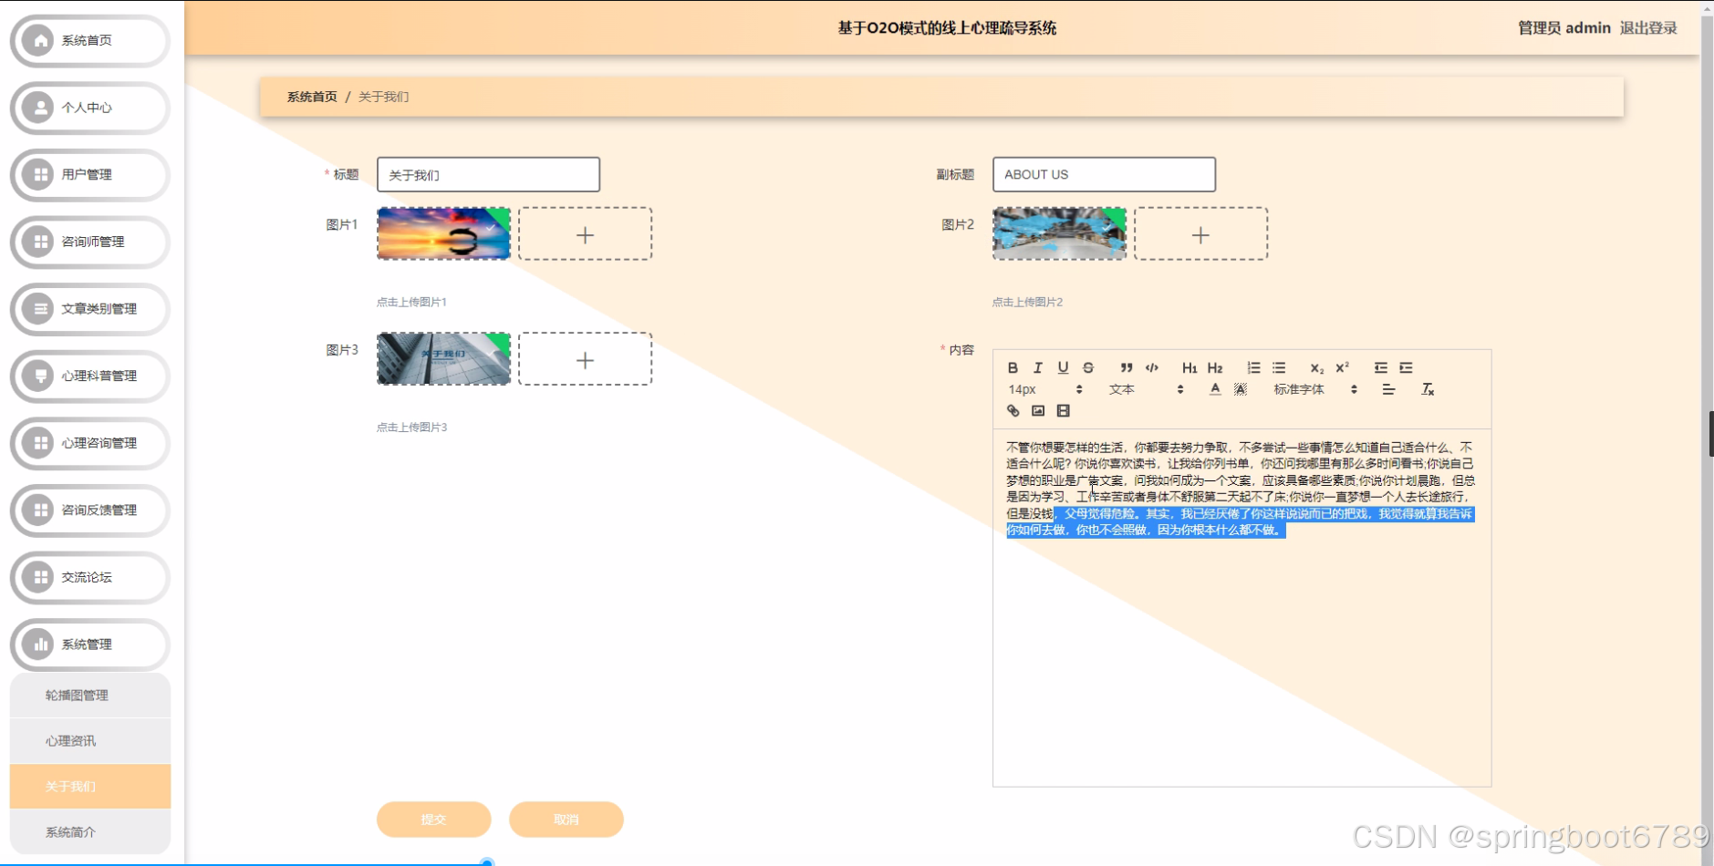
Task: Toggle blockquote in the editor toolbar
Action: (1127, 367)
